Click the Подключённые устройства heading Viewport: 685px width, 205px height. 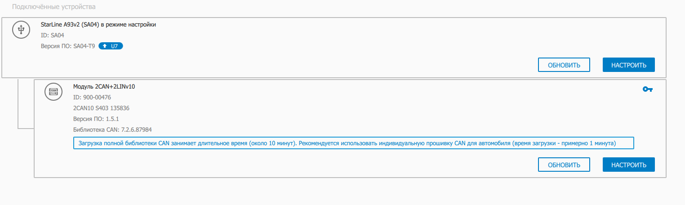click(53, 7)
